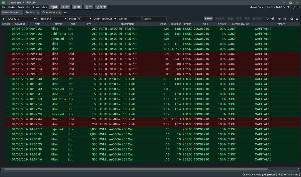
Task: Click the Avg Px button
Action: 257,19
